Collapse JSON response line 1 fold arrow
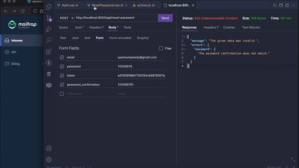 coord(185,36)
